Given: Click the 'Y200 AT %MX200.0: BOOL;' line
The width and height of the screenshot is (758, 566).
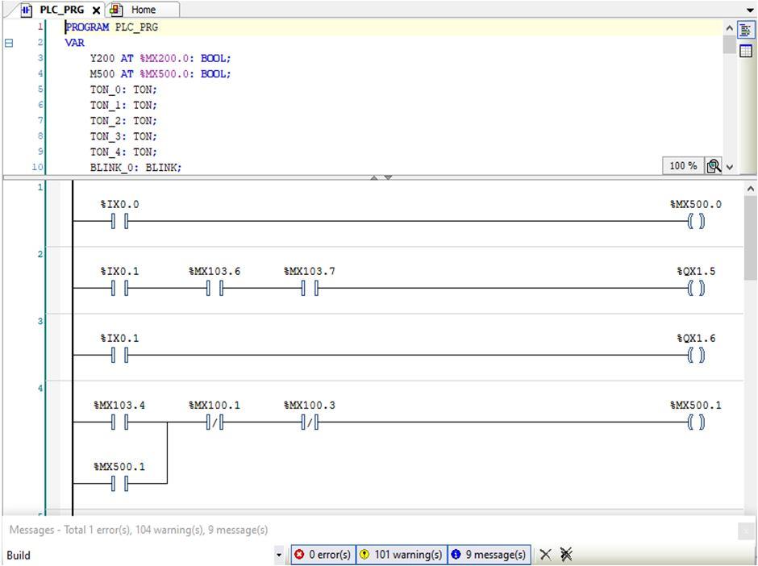Looking at the screenshot, I should pos(160,59).
